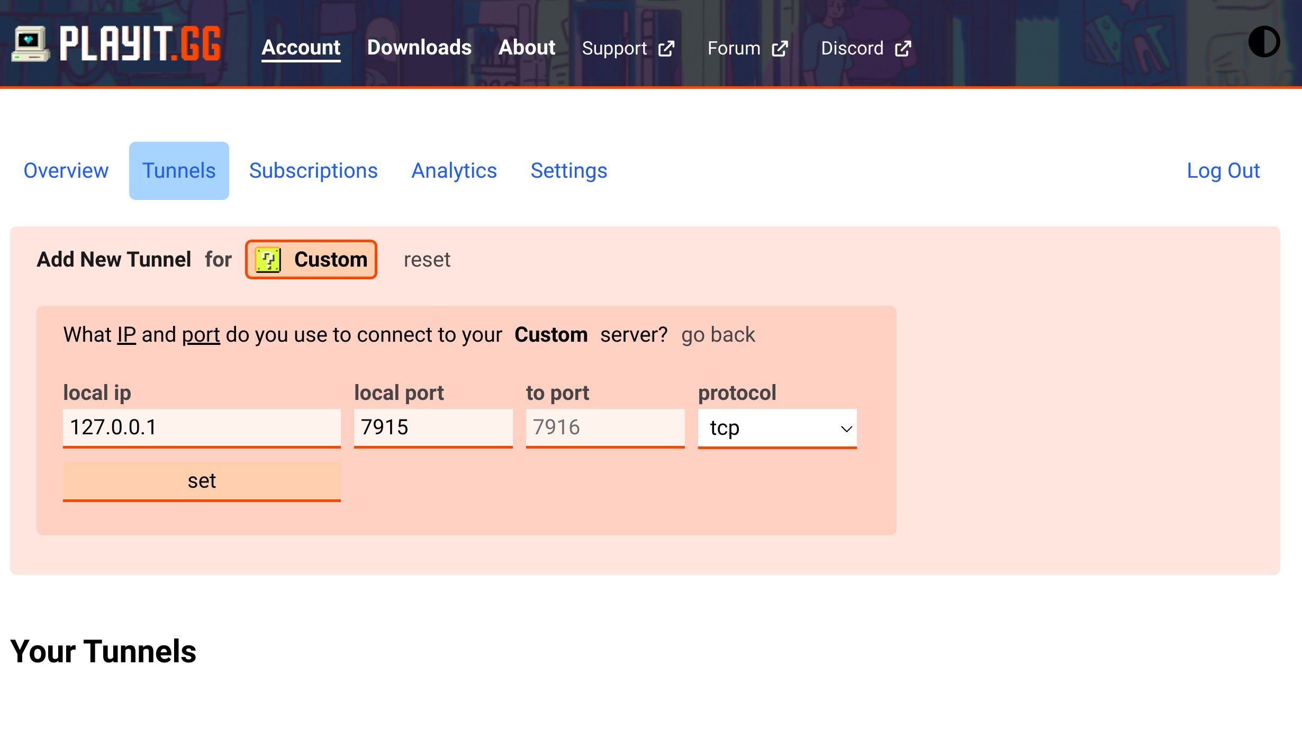1302x730 pixels.
Task: Switch to the Subscriptions tab
Action: 313,170
